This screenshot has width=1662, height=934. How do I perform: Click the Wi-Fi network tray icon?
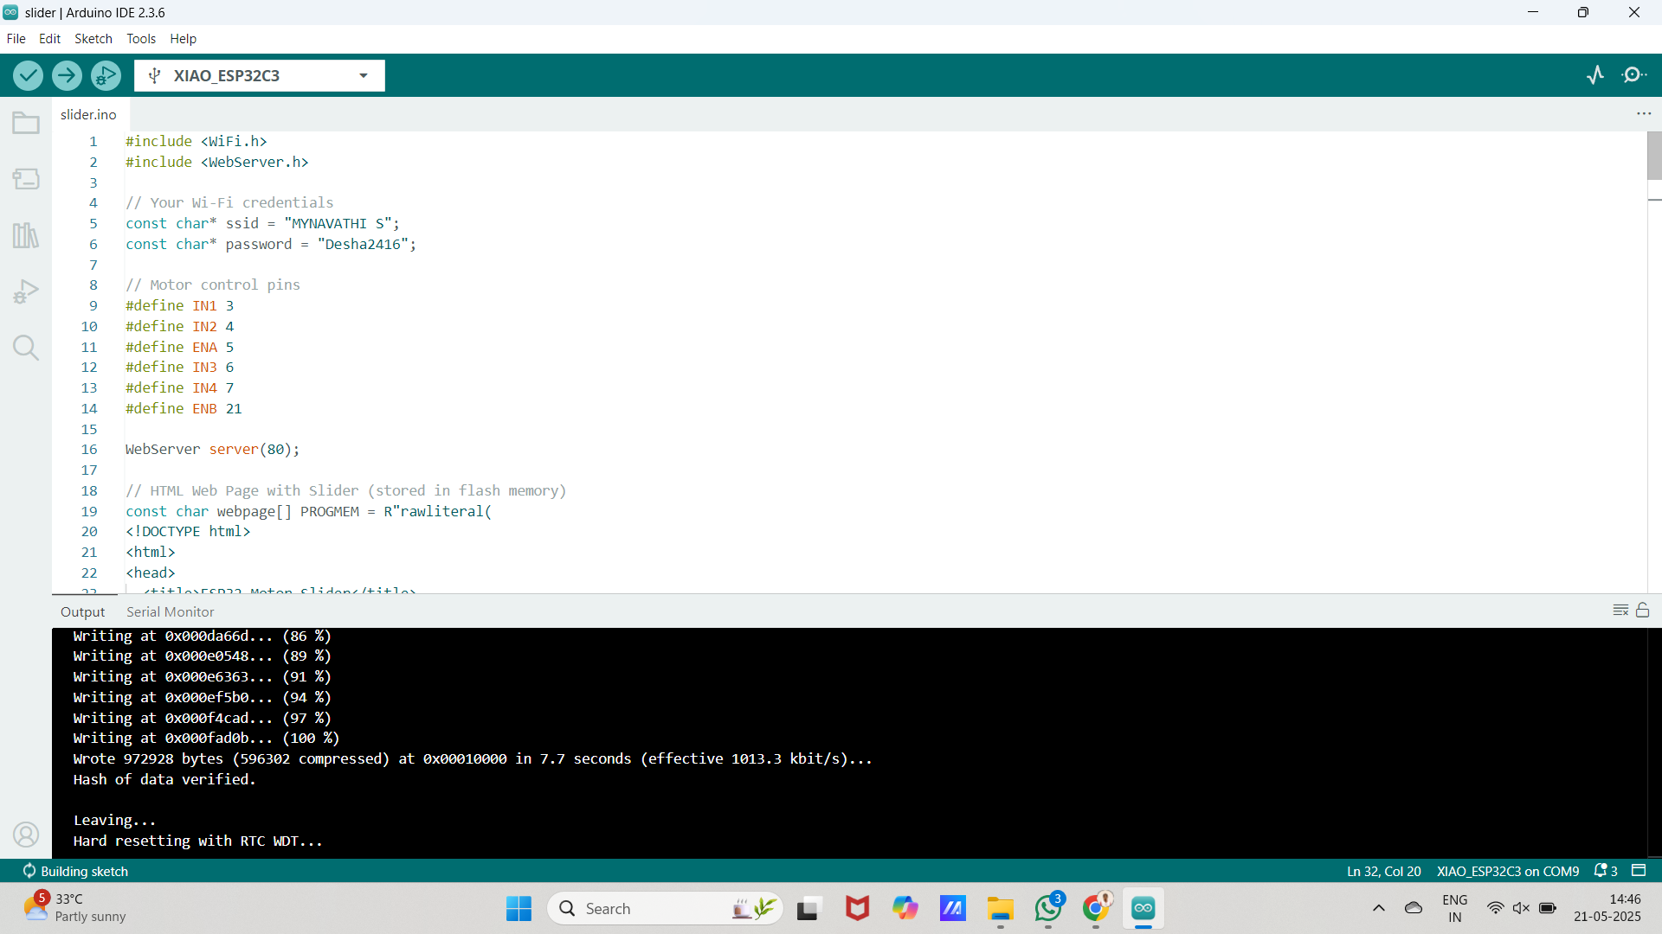(1495, 908)
